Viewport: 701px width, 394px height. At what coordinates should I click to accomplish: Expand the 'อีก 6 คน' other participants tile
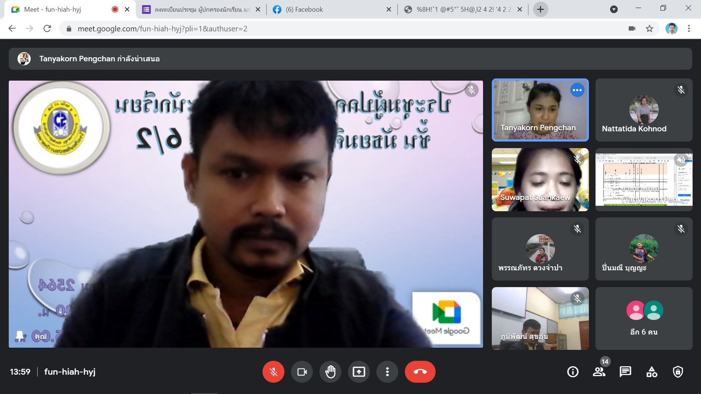[644, 318]
